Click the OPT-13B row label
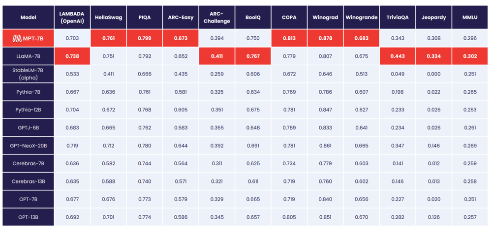492x230 pixels. [x=28, y=217]
